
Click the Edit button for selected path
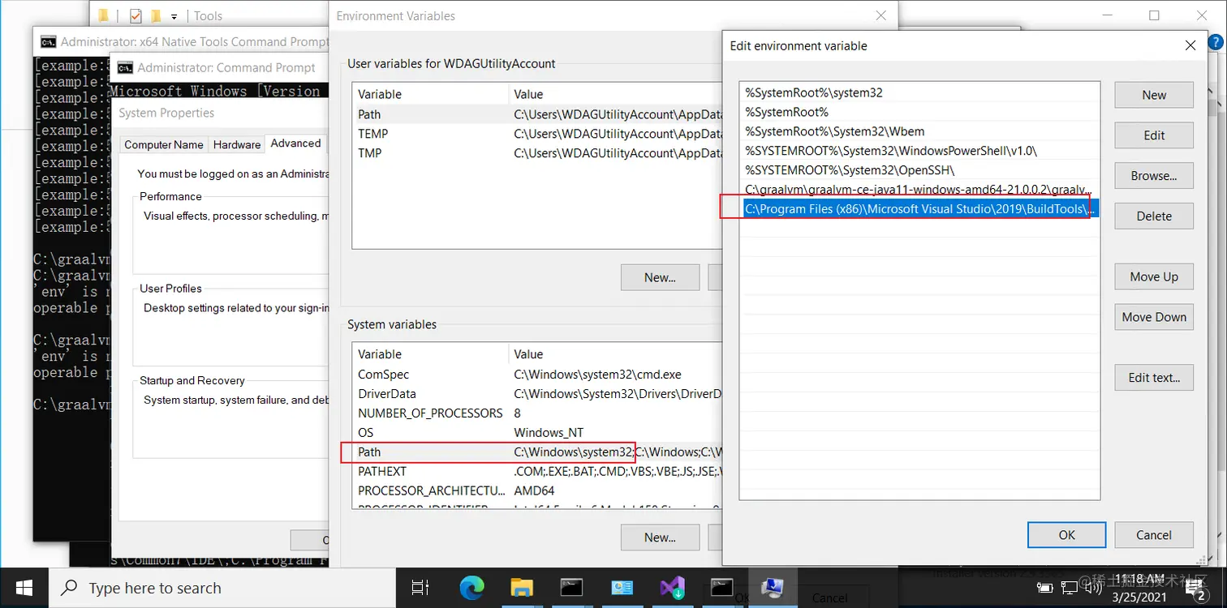pyautogui.click(x=1154, y=135)
